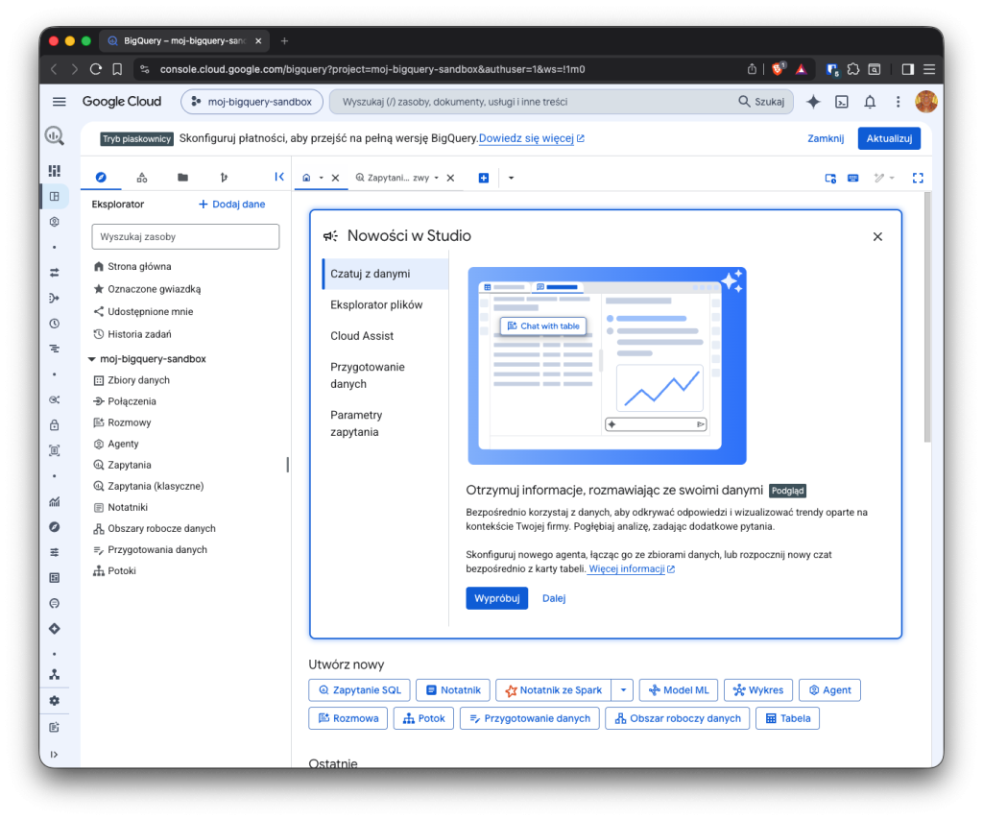
Task: Open the Google Cloud navigation hamburger menu
Action: pyautogui.click(x=59, y=102)
